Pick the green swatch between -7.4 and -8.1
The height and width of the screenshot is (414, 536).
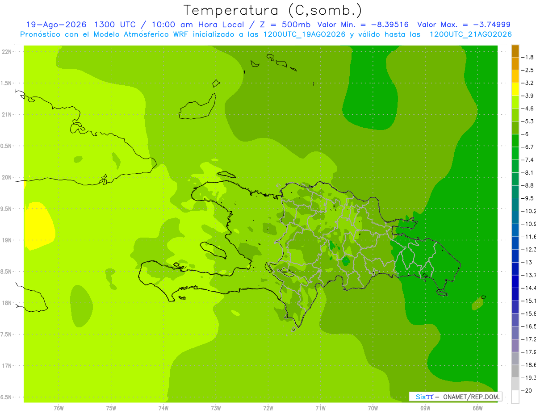[x=515, y=166]
